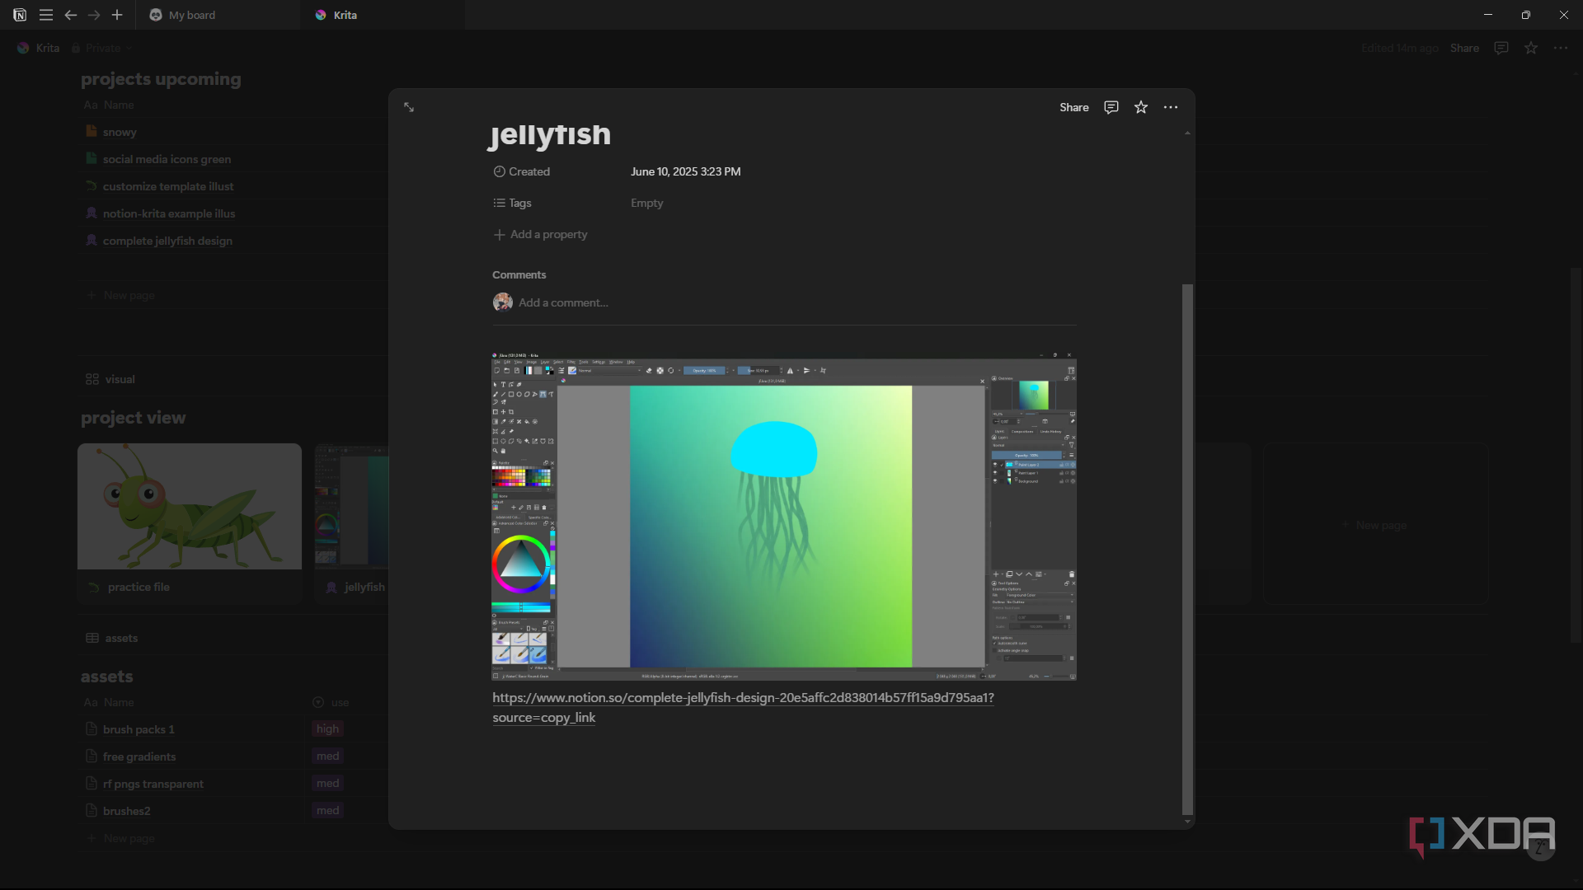The width and height of the screenshot is (1583, 890).
Task: Select assets view tab in background page
Action: (112, 638)
